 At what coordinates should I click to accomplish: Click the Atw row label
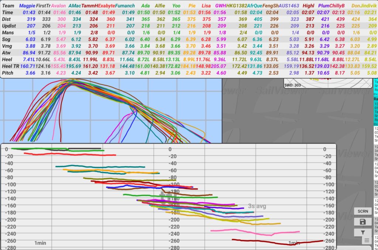6,53
